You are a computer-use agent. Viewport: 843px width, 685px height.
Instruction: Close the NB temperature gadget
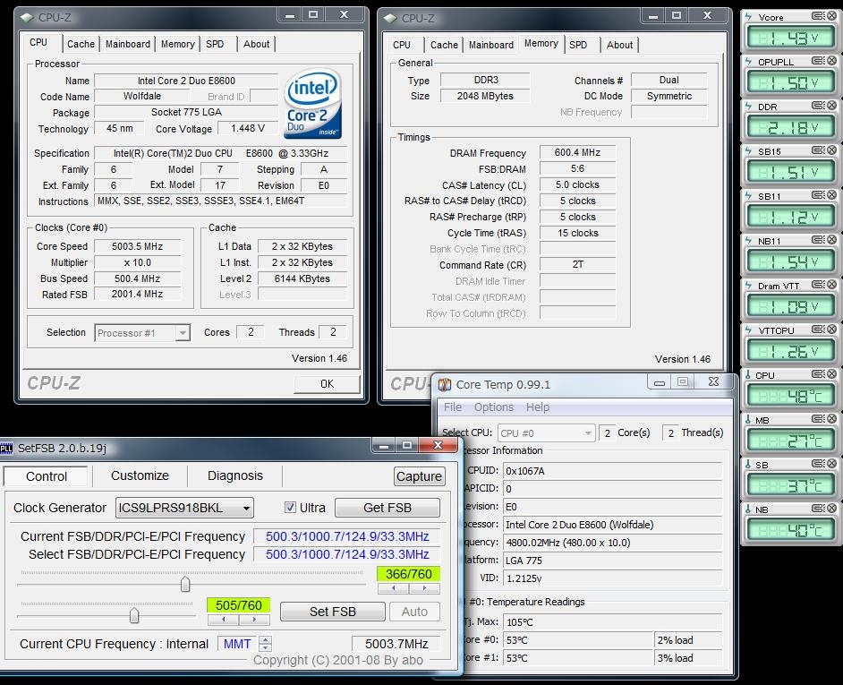[831, 509]
